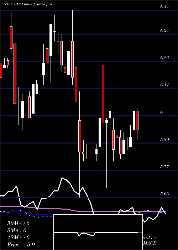This screenshot has height=250, width=178.
Task: Click the 6.34 price axis label
Action: 164,31
